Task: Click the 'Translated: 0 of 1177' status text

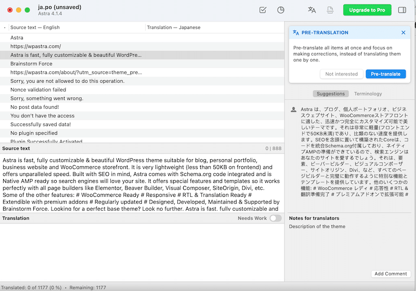Action: pos(31,287)
